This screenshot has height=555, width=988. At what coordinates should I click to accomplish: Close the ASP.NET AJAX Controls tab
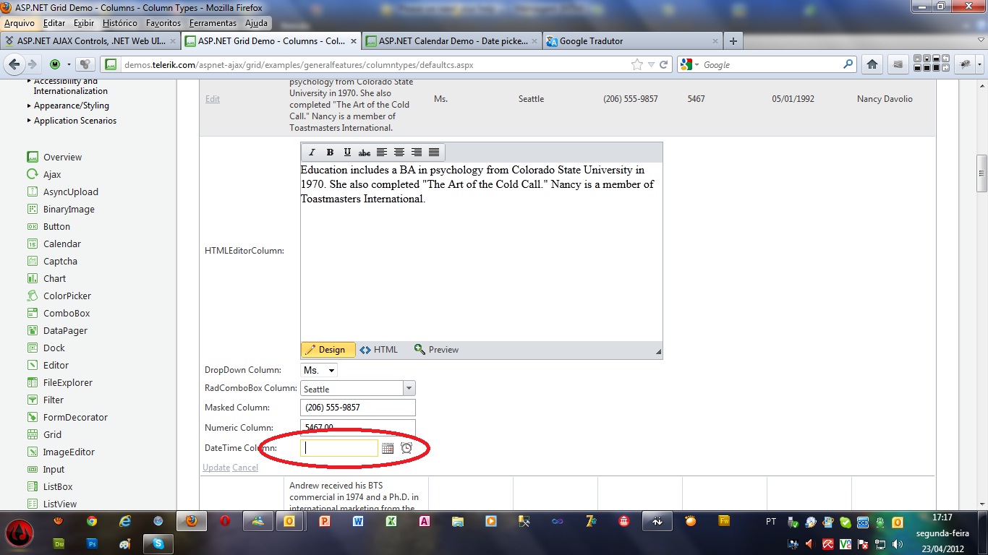173,41
